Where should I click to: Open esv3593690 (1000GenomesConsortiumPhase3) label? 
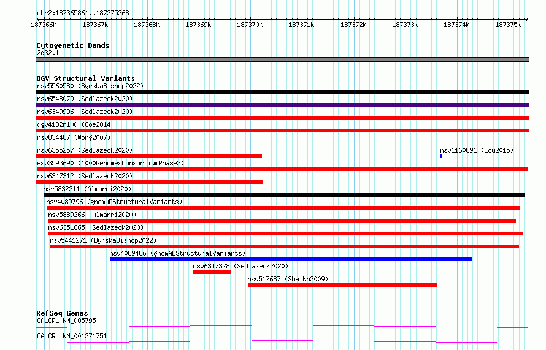pos(110,163)
